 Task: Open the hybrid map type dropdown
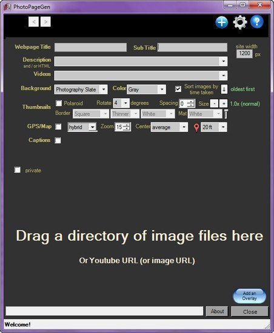(x=82, y=127)
